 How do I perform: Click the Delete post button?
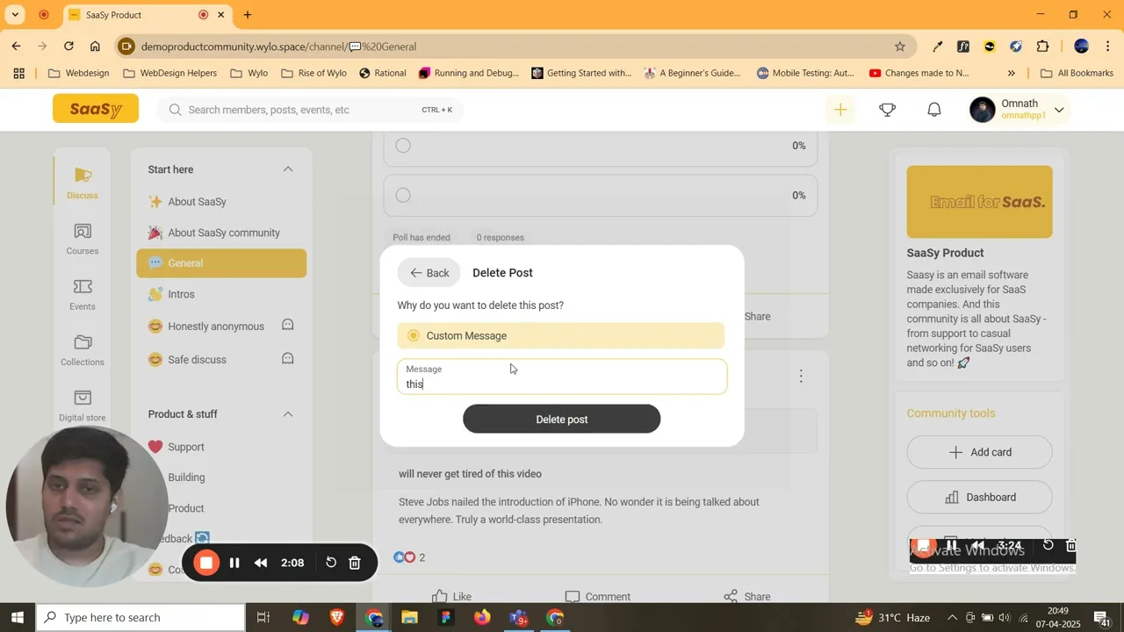click(x=562, y=420)
